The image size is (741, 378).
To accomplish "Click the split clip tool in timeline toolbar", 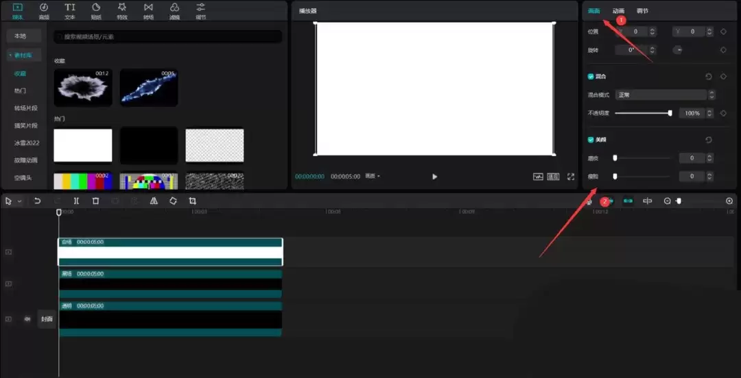I will click(76, 201).
